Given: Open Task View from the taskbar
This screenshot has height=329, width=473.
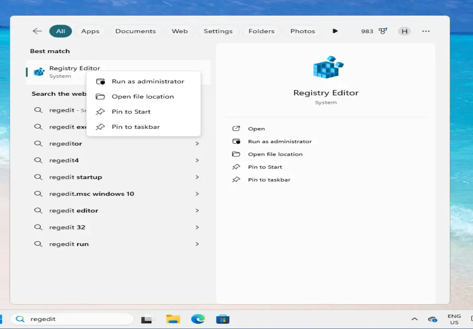Looking at the screenshot, I should pos(147,319).
